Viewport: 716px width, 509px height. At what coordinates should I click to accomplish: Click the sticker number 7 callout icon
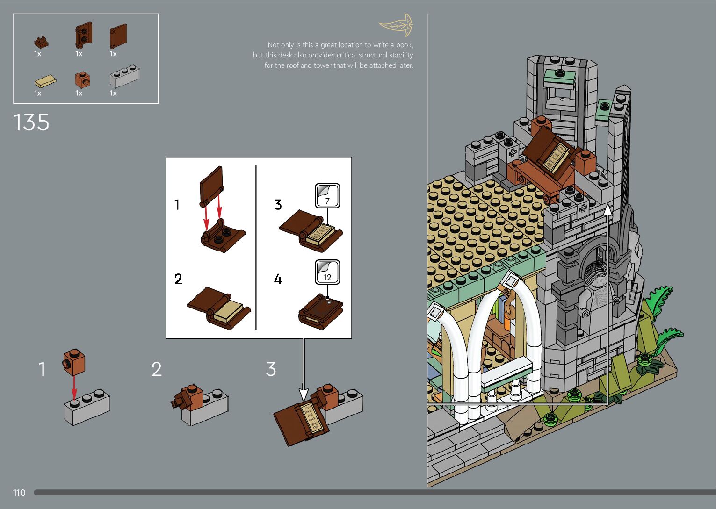click(327, 196)
